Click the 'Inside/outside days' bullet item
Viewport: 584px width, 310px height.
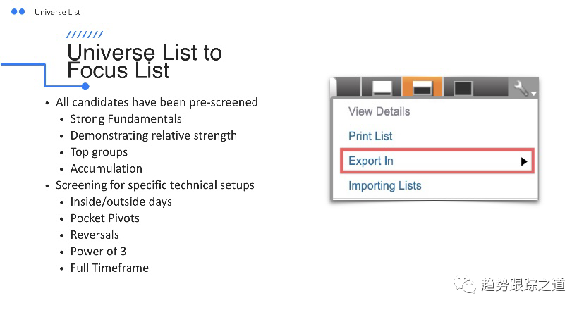pyautogui.click(x=121, y=201)
